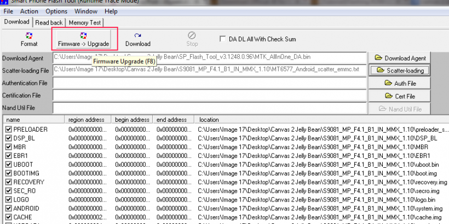Click the Authentication File input field

coord(209,83)
